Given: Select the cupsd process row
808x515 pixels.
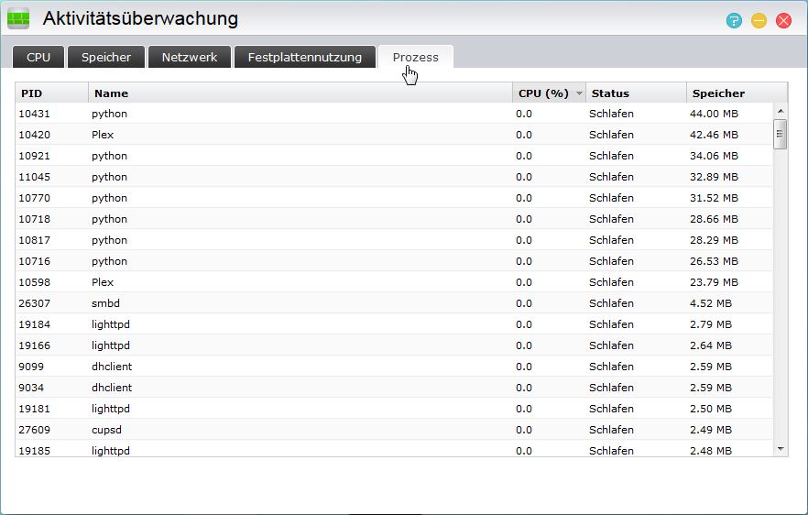Looking at the screenshot, I should pos(394,430).
